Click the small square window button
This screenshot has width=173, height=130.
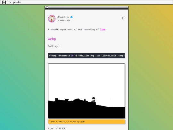click(47, 7)
